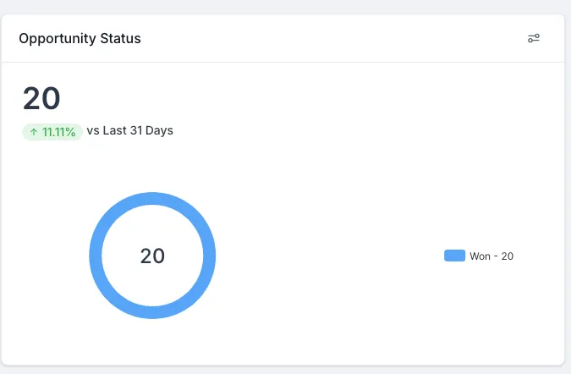This screenshot has height=374, width=571.
Task: Click the left edge of the donut ring
Action: coord(96,256)
